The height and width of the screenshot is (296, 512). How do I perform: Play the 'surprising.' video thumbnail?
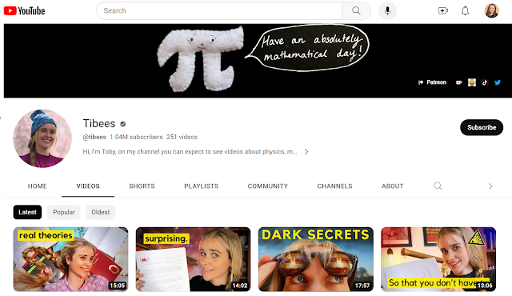click(x=193, y=259)
